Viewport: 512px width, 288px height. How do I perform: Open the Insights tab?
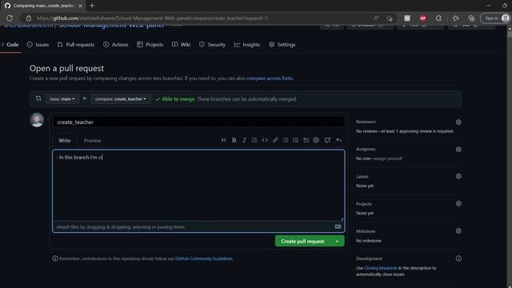pos(247,45)
